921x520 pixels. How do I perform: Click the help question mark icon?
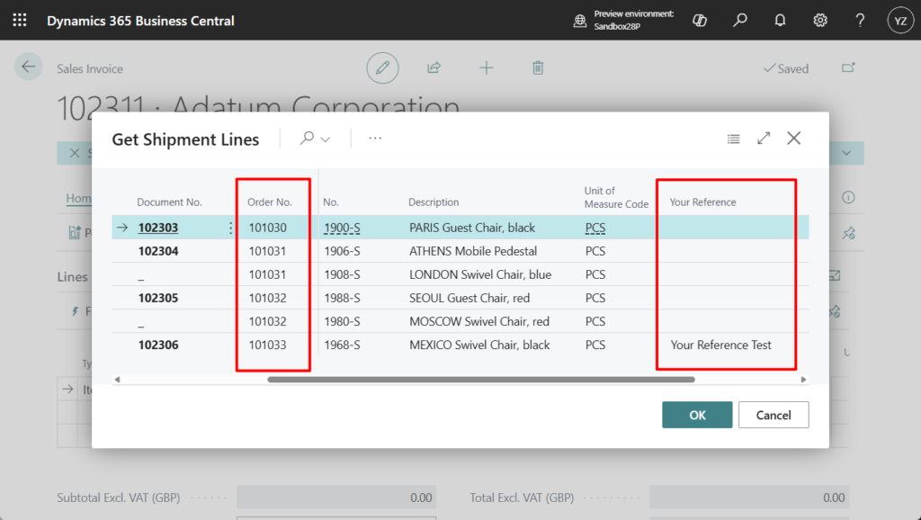click(x=861, y=20)
